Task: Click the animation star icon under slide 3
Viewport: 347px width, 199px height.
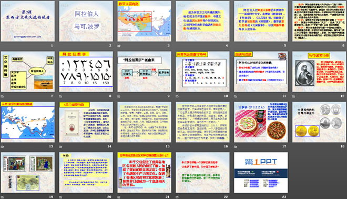Action: tap(119, 46)
